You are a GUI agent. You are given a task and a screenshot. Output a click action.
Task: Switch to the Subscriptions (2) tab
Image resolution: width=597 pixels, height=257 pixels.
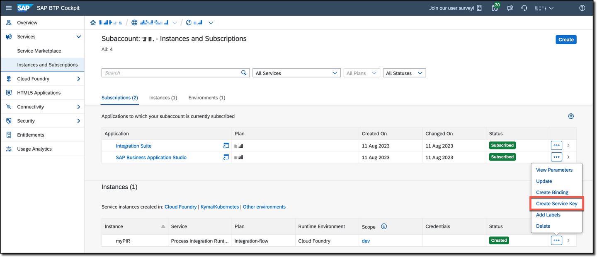point(120,98)
